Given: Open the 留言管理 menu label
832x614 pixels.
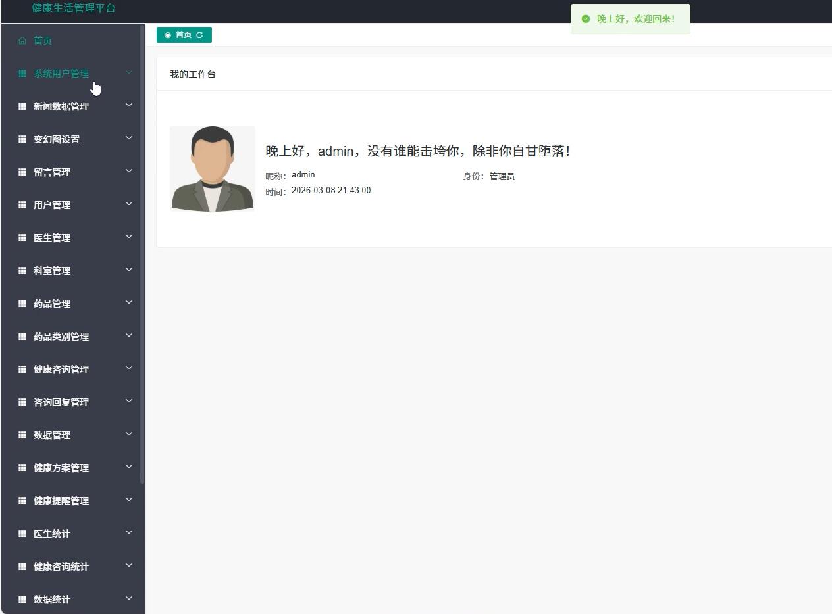Looking at the screenshot, I should pyautogui.click(x=52, y=172).
